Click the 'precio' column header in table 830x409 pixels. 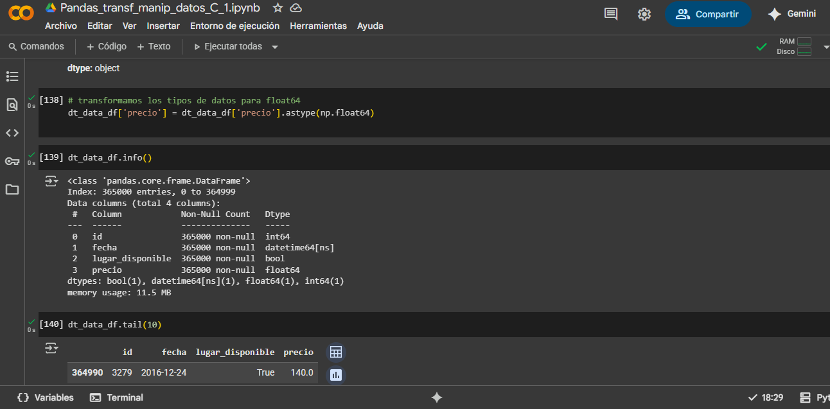299,352
